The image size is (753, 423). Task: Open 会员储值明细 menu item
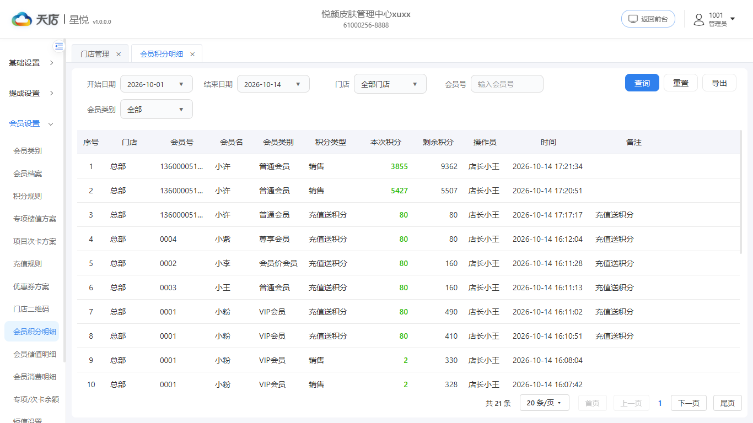click(x=35, y=354)
